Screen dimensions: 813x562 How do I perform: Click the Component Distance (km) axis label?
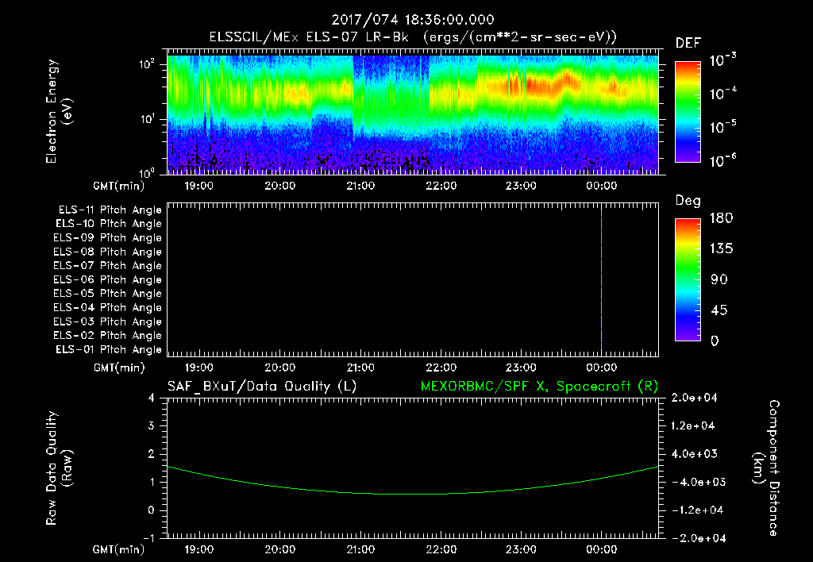click(766, 468)
